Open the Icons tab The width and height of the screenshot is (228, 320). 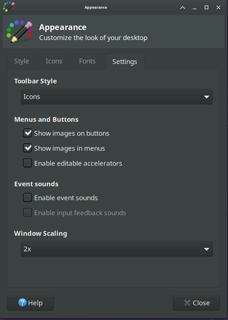tap(54, 61)
